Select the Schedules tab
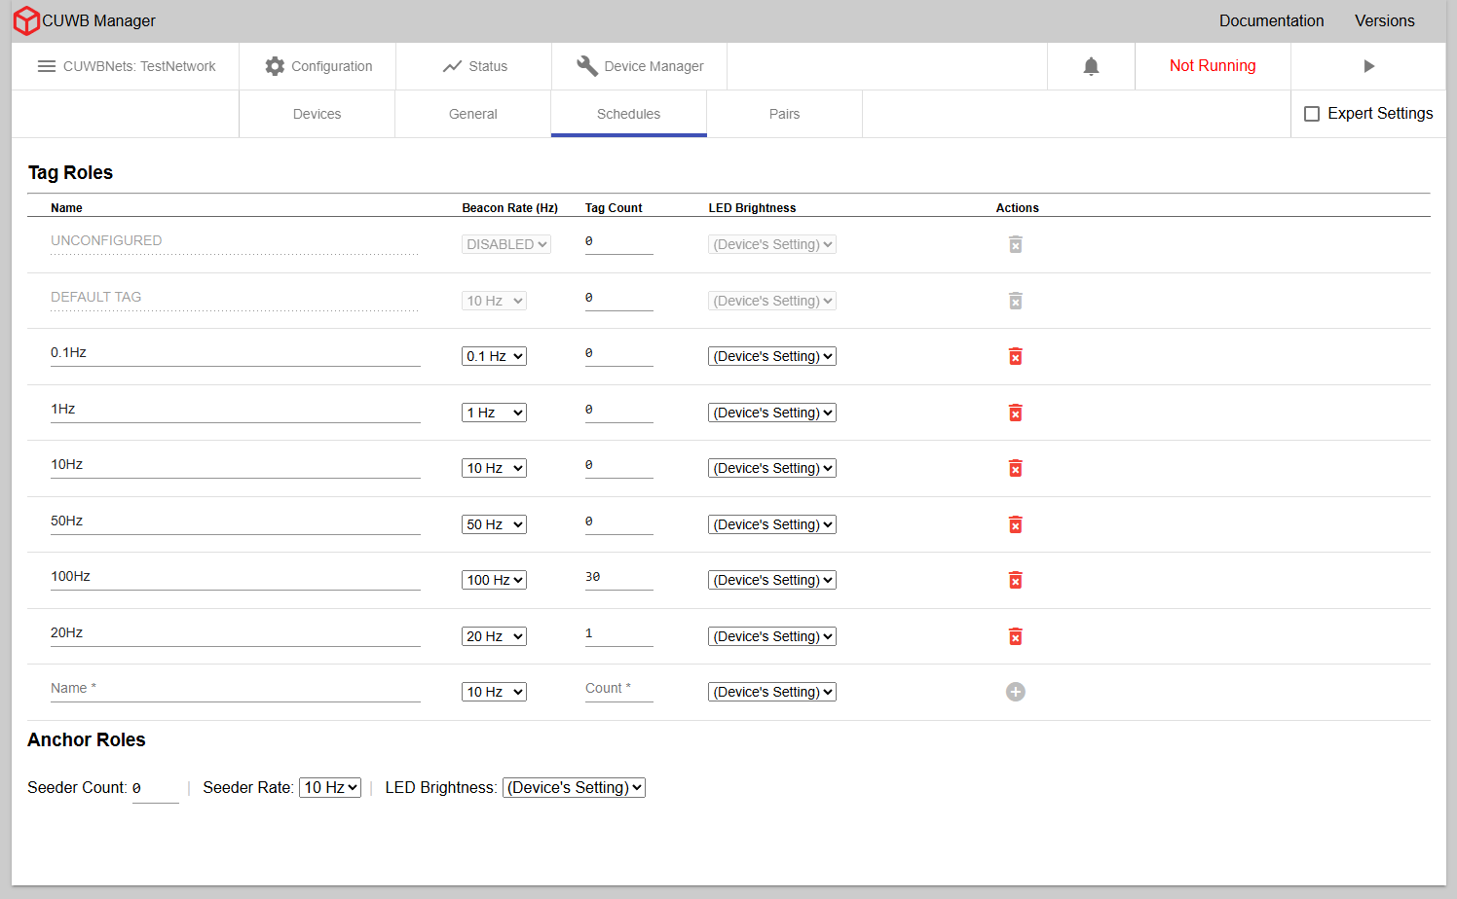Image resolution: width=1457 pixels, height=899 pixels. point(629,114)
